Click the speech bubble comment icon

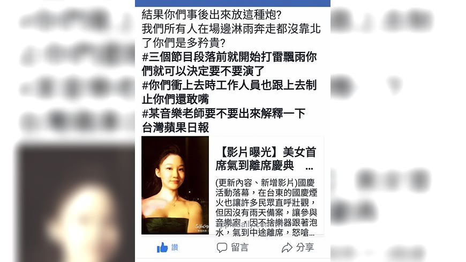click(222, 248)
